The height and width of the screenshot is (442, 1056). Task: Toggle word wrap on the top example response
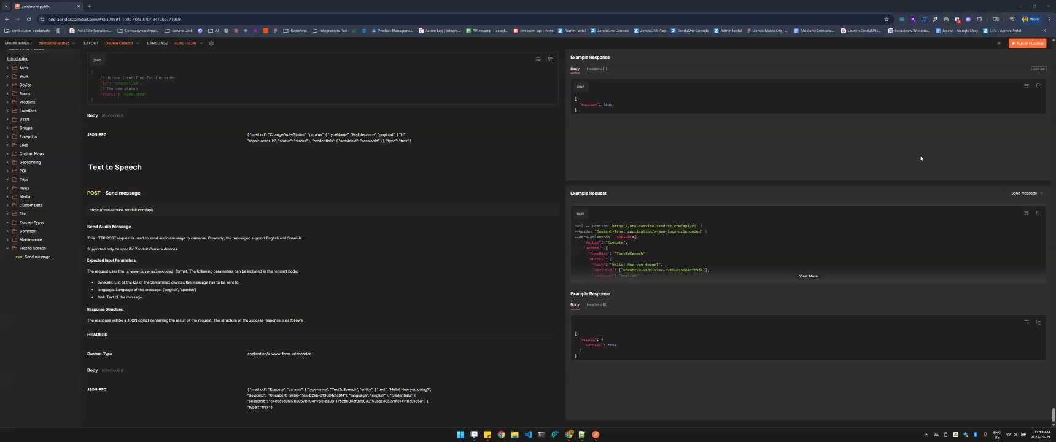pyautogui.click(x=1027, y=87)
